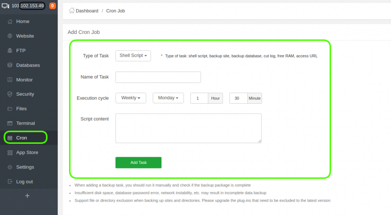The height and width of the screenshot is (215, 391).
Task: Open Website via its globe icon
Action: click(x=10, y=36)
